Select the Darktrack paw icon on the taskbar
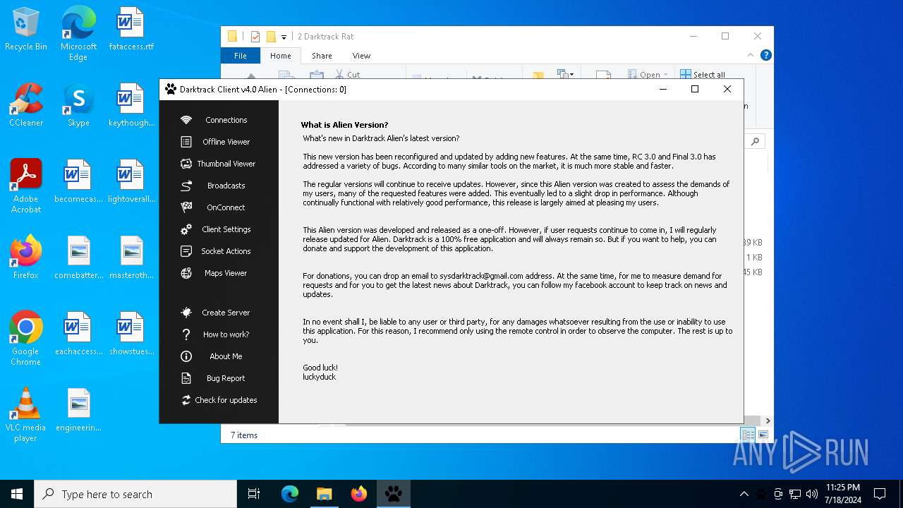The width and height of the screenshot is (903, 508). click(394, 494)
